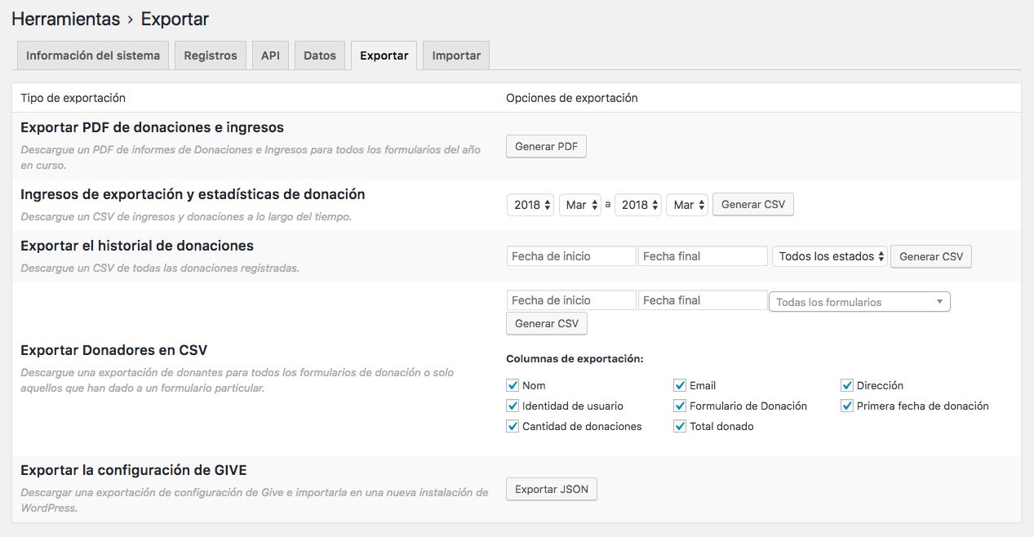This screenshot has height=537, width=1034.
Task: Click the Generar PDF button
Action: 546,147
